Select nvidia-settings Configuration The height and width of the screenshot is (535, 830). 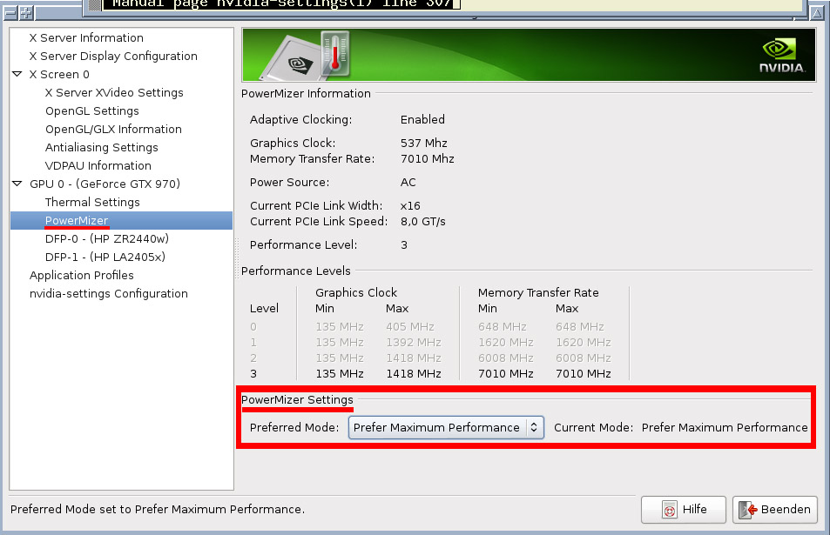109,293
